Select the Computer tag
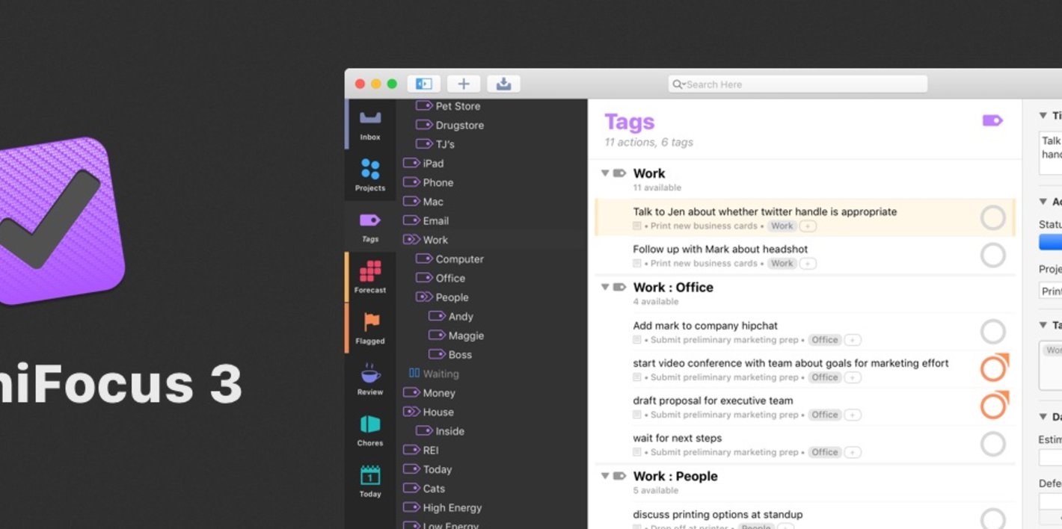This screenshot has height=529, width=1062. point(459,259)
